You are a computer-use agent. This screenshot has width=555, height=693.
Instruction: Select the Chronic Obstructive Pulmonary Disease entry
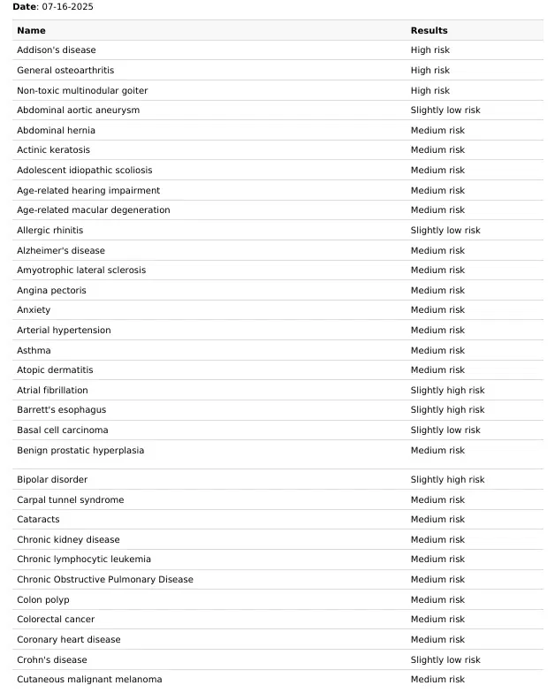[x=105, y=580]
